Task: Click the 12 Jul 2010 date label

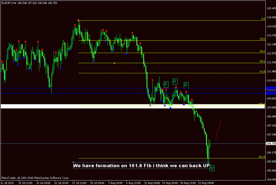Action: click(x=7, y=183)
